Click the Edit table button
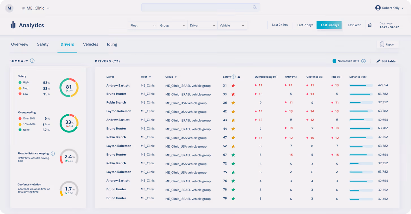The width and height of the screenshot is (411, 214). pyautogui.click(x=386, y=61)
